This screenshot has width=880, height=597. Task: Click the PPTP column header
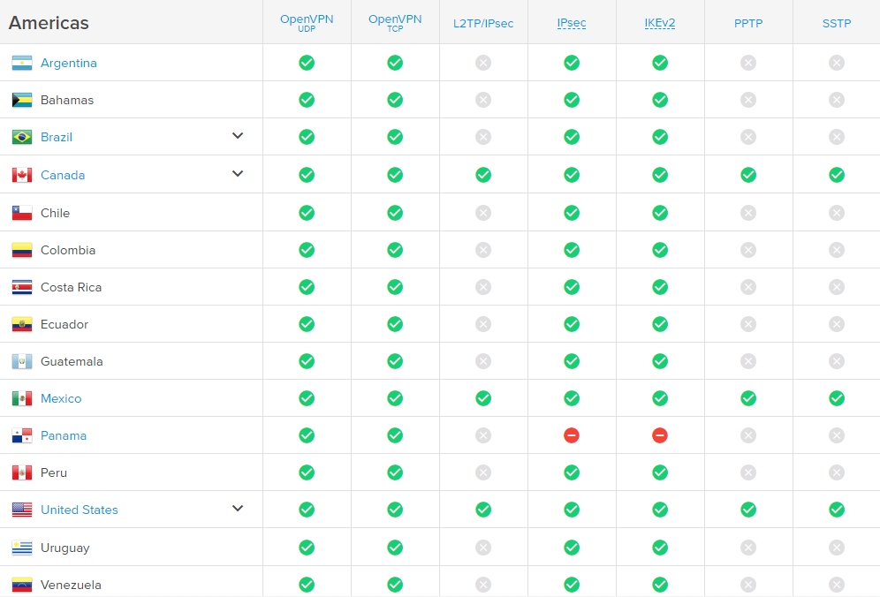(748, 24)
